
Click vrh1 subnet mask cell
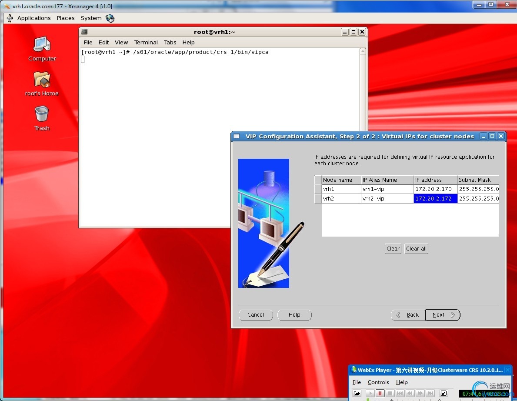(x=478, y=189)
